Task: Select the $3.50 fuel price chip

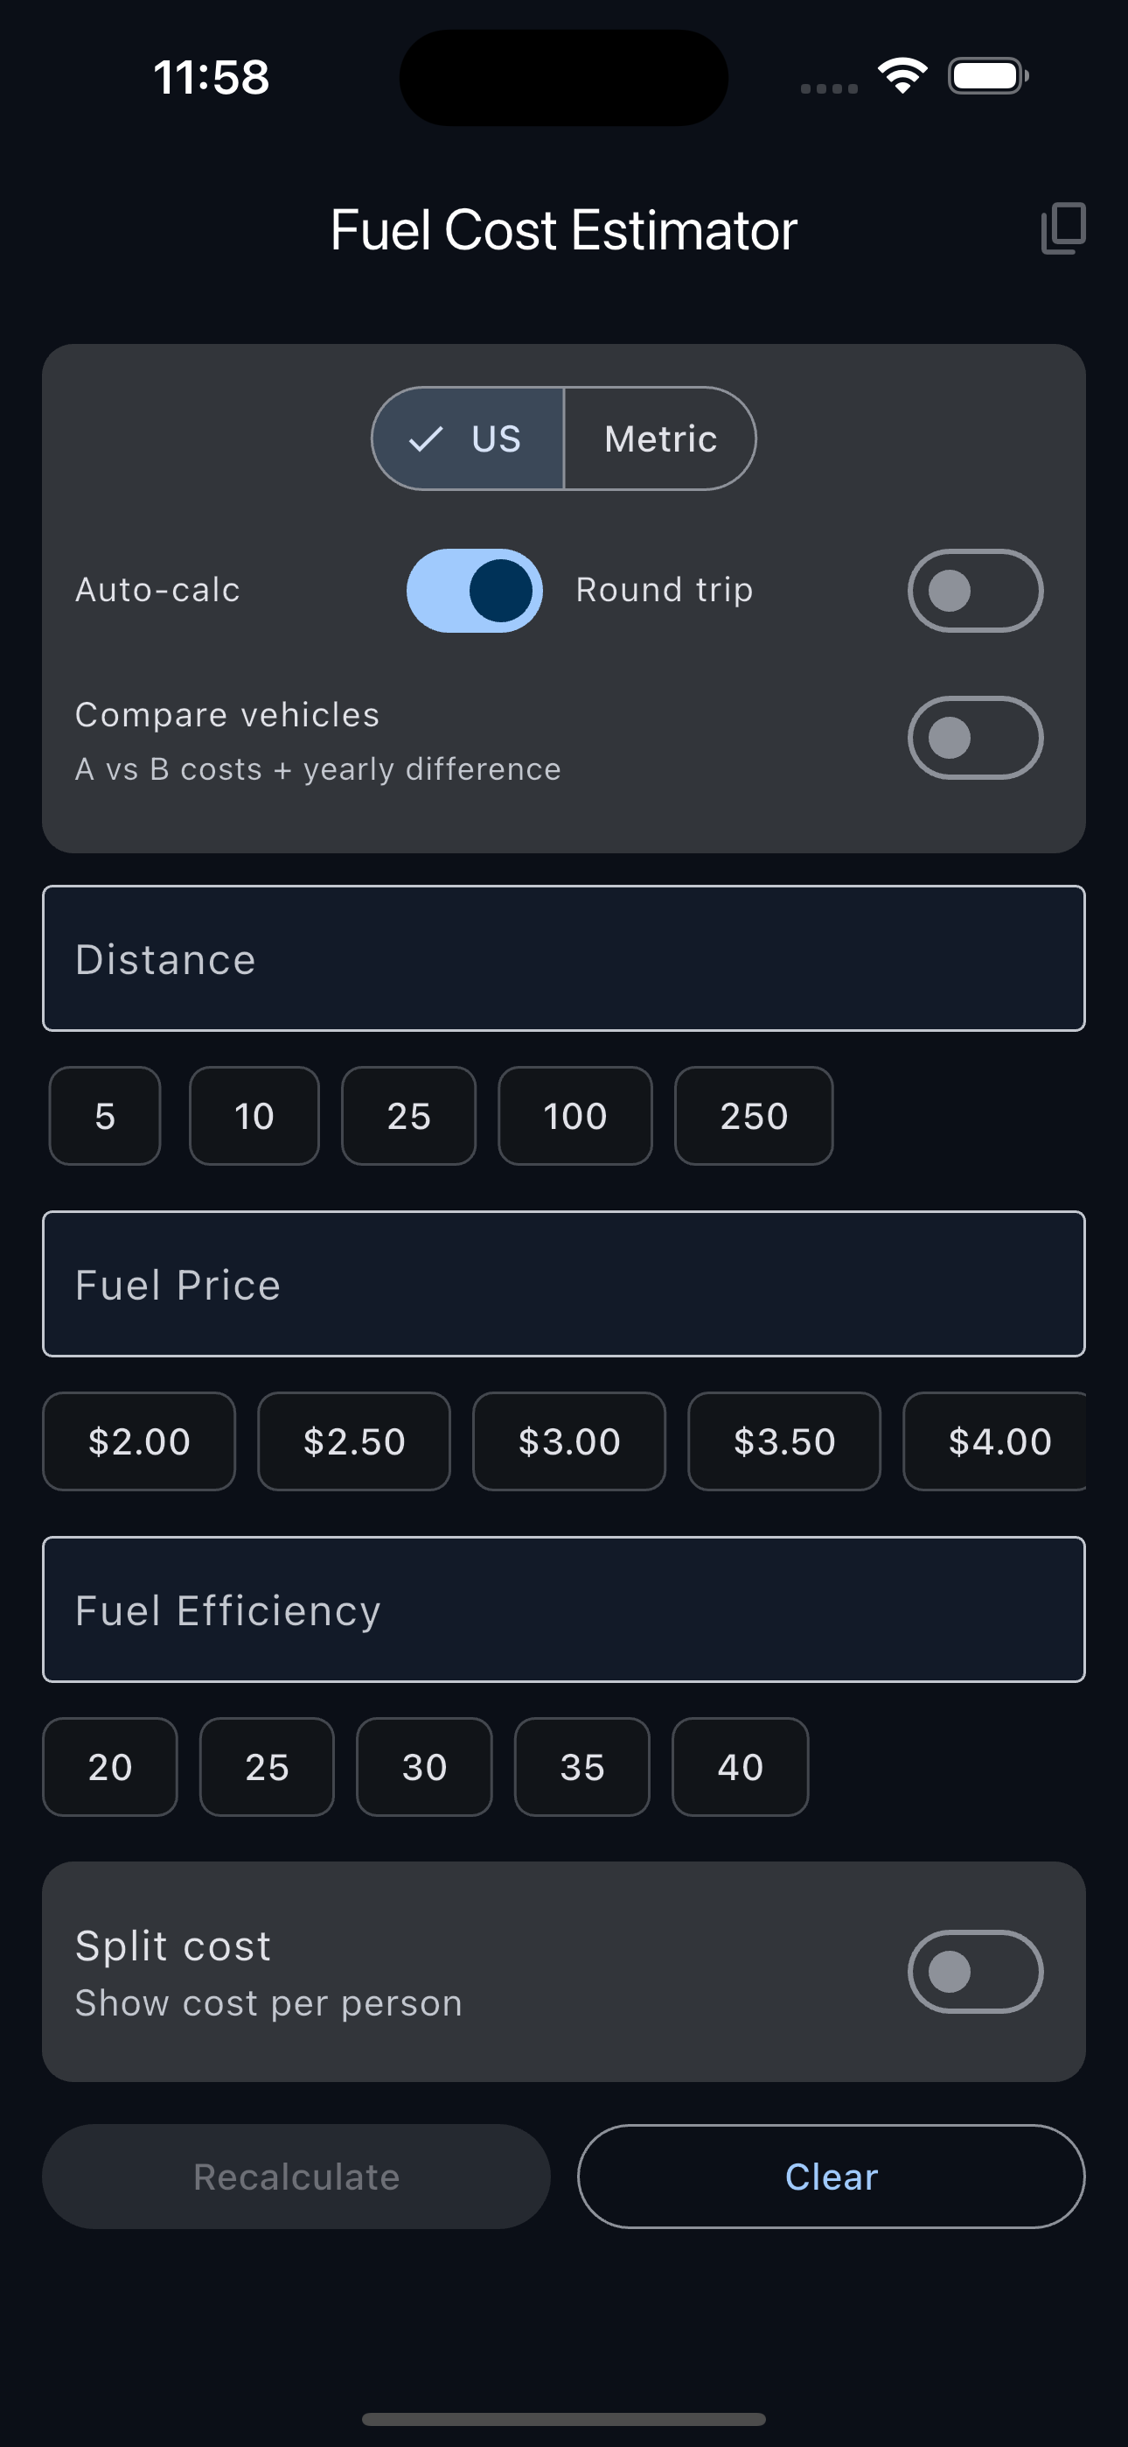Action: [x=783, y=1441]
